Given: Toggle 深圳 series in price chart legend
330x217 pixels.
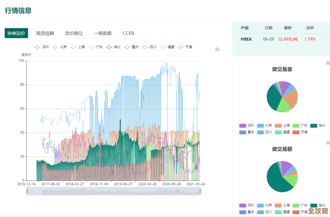Looking at the screenshot, I should point(41,47).
